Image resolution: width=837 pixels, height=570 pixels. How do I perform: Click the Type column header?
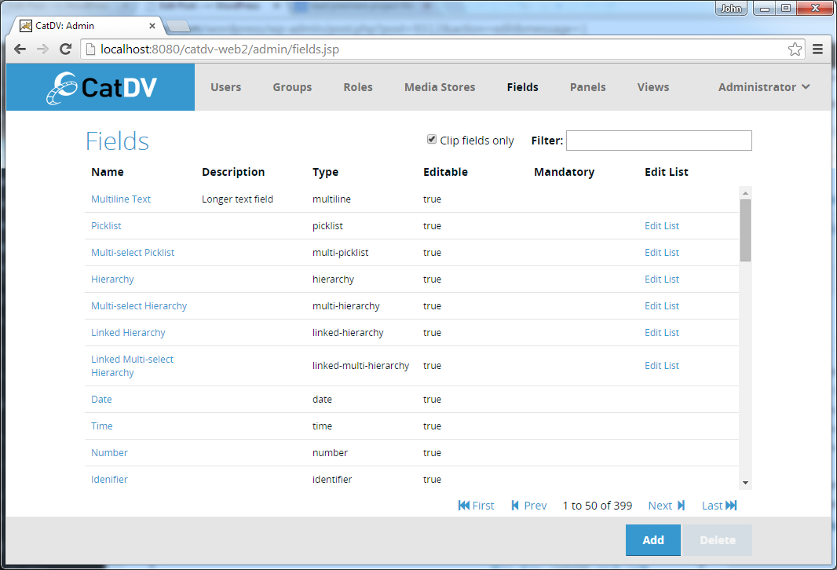(325, 172)
